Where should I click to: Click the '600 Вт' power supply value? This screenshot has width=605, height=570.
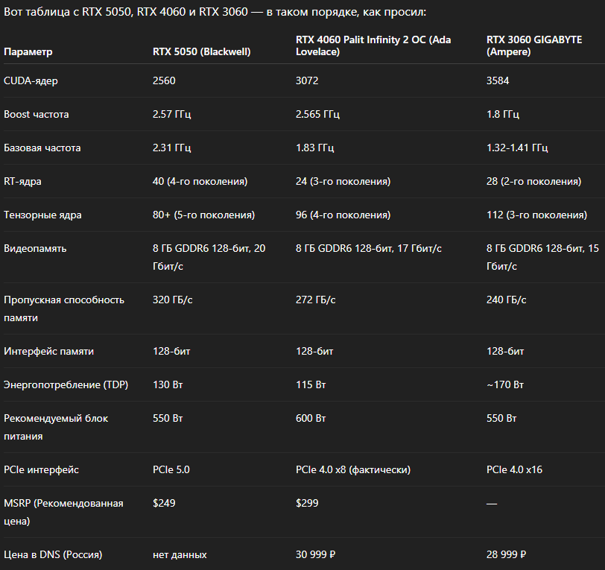310,418
